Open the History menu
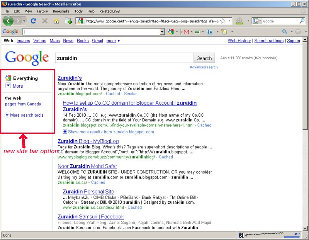 [x=42, y=11]
